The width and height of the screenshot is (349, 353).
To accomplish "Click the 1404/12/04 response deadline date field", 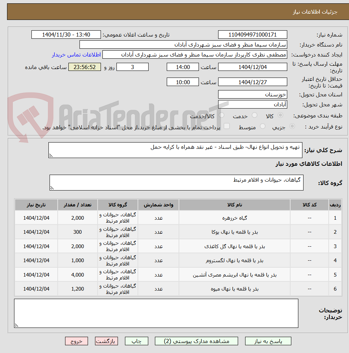I will 253,67.
